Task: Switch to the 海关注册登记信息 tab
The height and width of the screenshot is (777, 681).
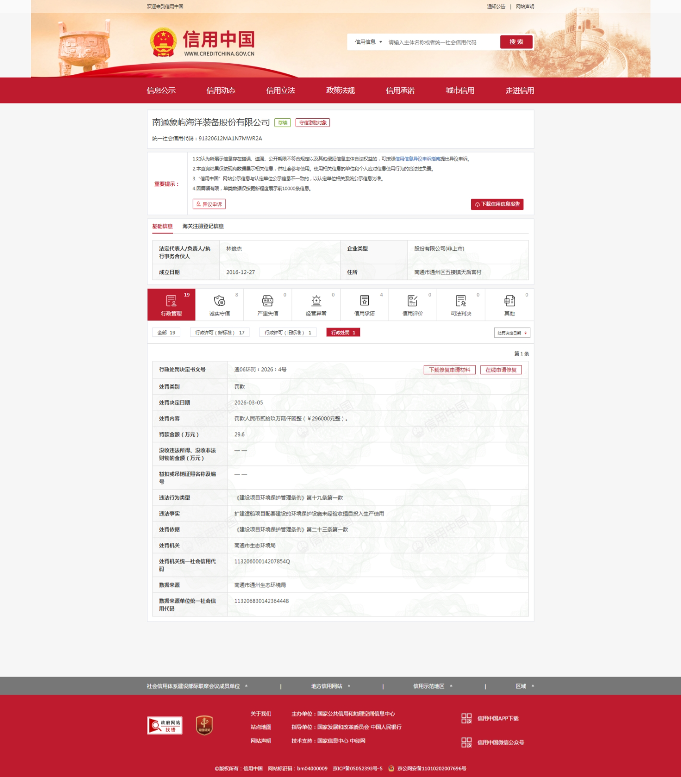Action: [203, 226]
